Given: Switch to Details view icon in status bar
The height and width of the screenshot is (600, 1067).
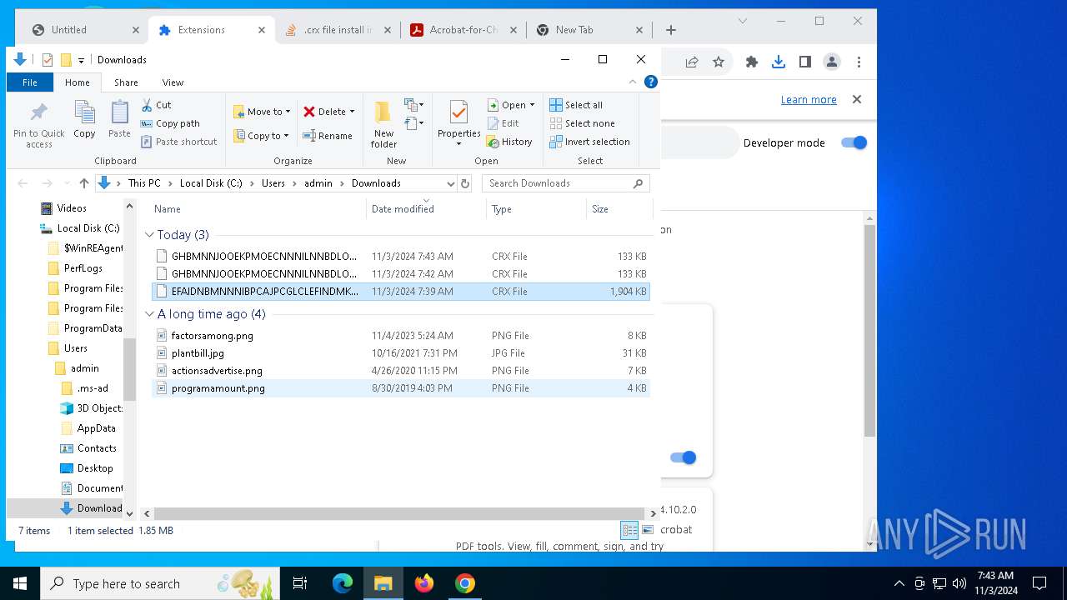Looking at the screenshot, I should (x=629, y=530).
